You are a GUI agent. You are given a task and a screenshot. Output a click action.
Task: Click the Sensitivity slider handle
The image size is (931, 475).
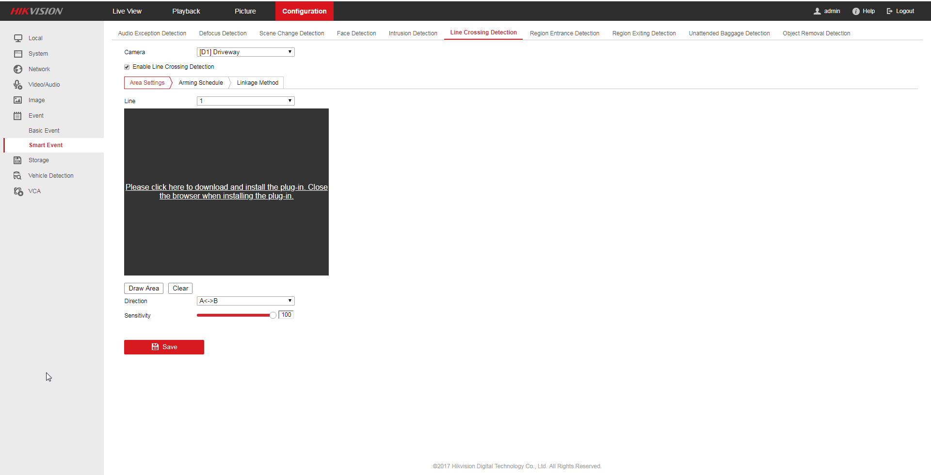tap(273, 315)
